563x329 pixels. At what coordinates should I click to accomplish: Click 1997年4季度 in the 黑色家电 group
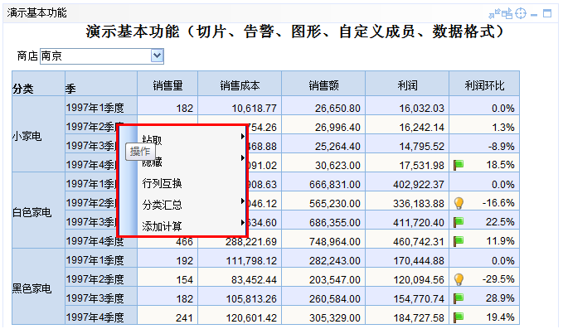tap(95, 317)
